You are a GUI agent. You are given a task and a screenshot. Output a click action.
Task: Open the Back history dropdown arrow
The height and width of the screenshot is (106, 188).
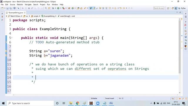pos(127,8)
